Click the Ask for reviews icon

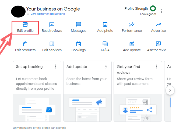pyautogui.click(x=158, y=44)
